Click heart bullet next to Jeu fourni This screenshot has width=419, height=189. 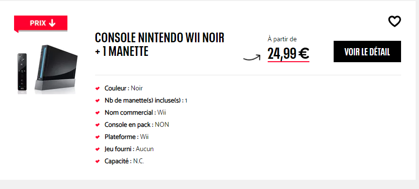pyautogui.click(x=97, y=149)
